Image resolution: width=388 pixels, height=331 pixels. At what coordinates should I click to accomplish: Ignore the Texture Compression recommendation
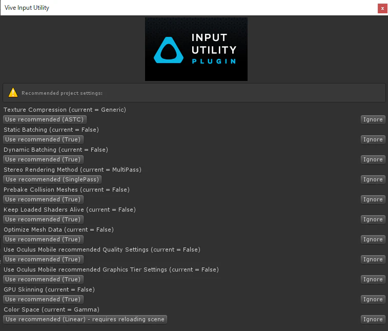(373, 119)
